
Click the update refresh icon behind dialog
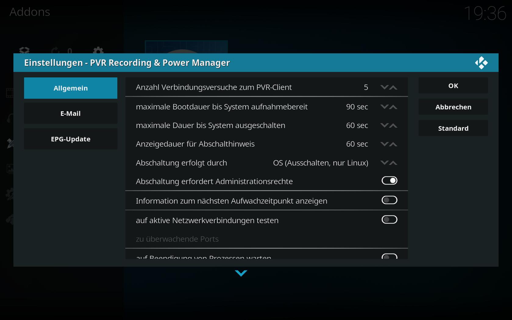tap(56, 51)
